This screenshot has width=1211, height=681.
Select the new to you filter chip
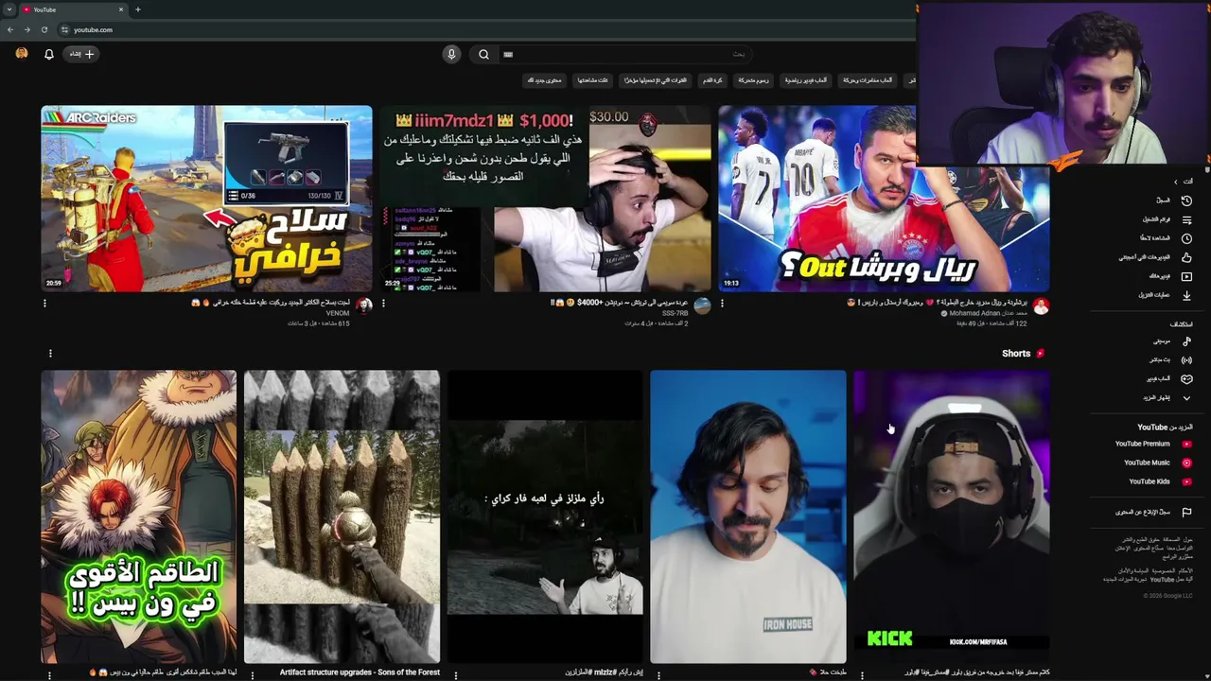click(545, 80)
